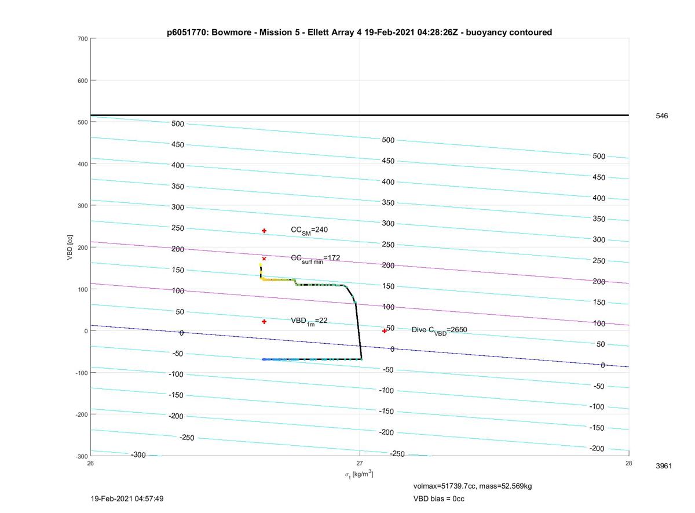Click the x-axis tick label "27"
The width and height of the screenshot is (695, 513).
coord(360,463)
